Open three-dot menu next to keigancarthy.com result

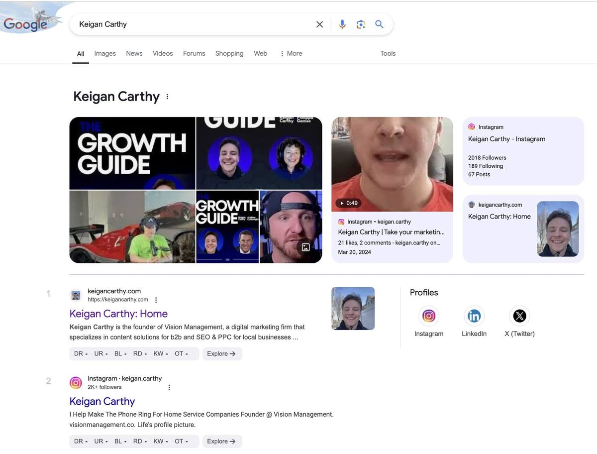pyautogui.click(x=156, y=300)
